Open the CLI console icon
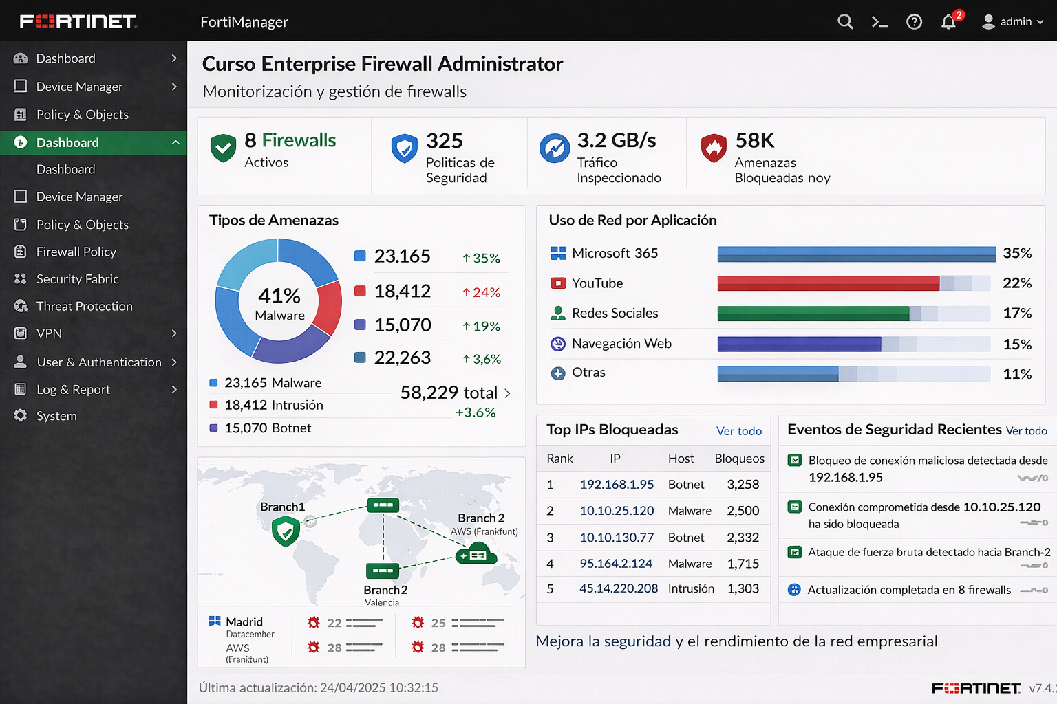 [879, 22]
